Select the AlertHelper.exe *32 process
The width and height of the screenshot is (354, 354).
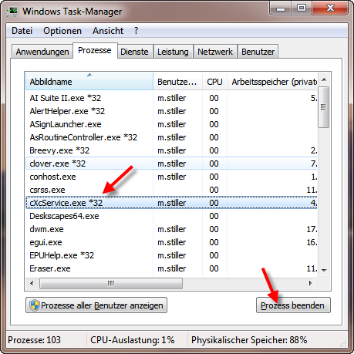point(171,111)
